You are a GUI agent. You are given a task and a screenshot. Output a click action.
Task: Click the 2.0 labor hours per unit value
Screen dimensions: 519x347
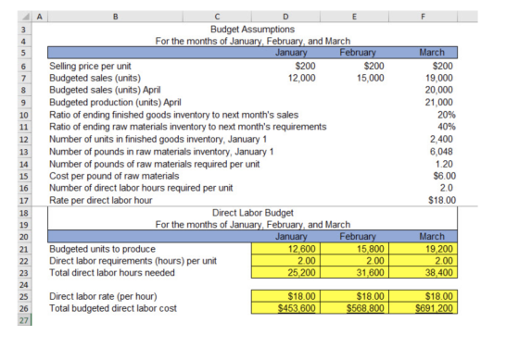(x=446, y=188)
